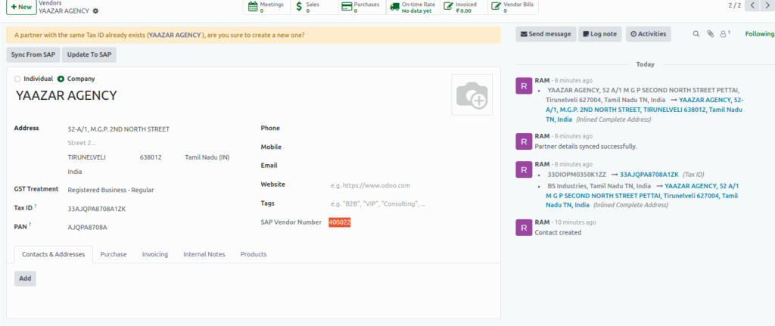Click the followers person icon

[724, 34]
